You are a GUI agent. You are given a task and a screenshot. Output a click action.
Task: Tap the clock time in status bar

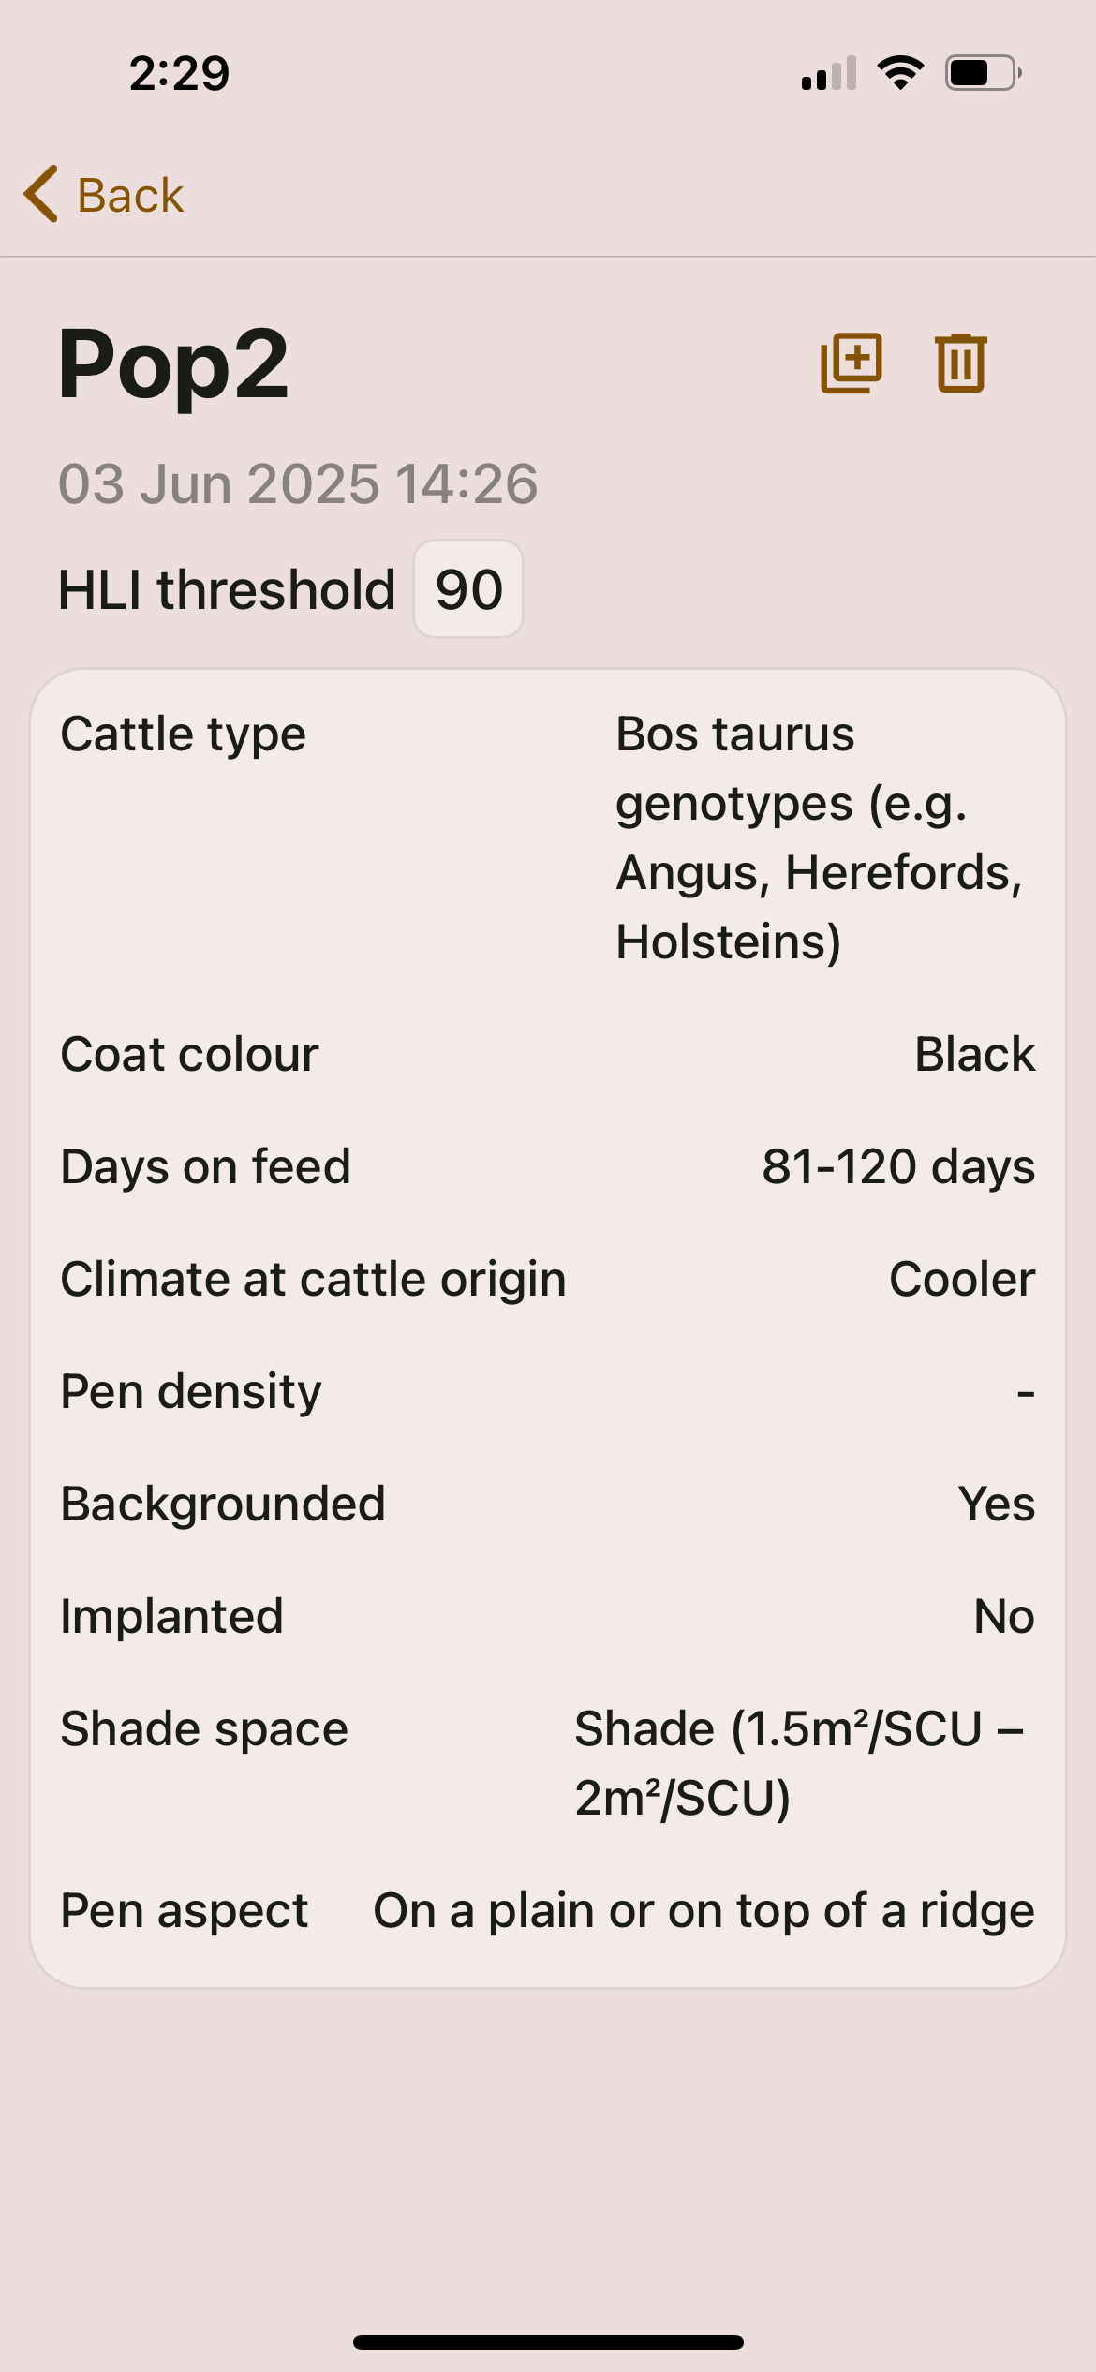coord(179,73)
